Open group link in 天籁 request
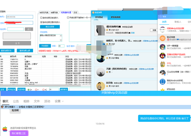Viewport: 191px width, 136px height. click(x=146, y=69)
